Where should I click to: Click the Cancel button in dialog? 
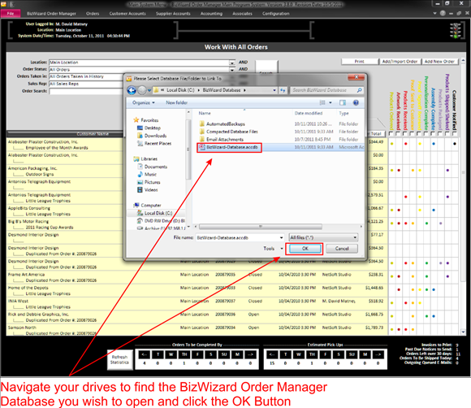click(x=342, y=249)
